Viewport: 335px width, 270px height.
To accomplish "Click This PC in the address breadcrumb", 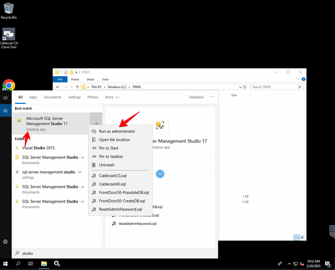I will (x=96, y=87).
